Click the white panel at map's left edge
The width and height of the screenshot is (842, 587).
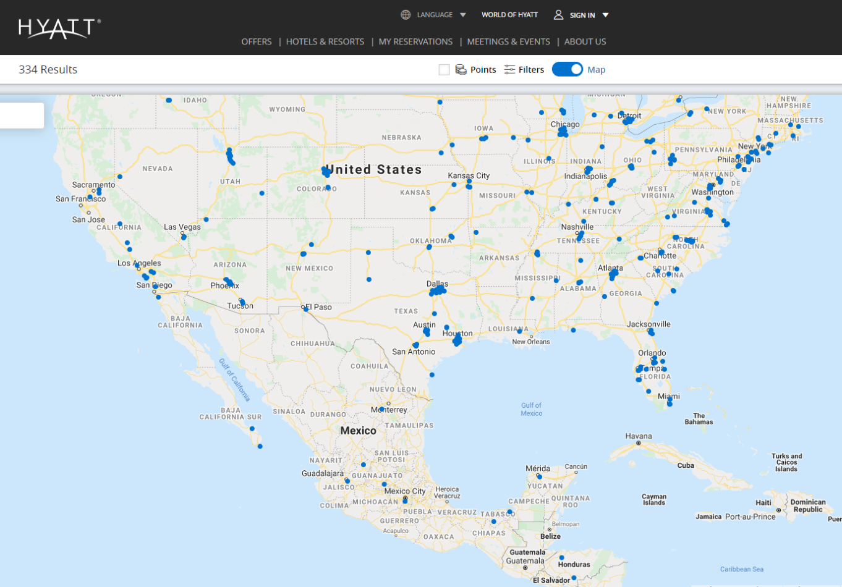coord(22,116)
